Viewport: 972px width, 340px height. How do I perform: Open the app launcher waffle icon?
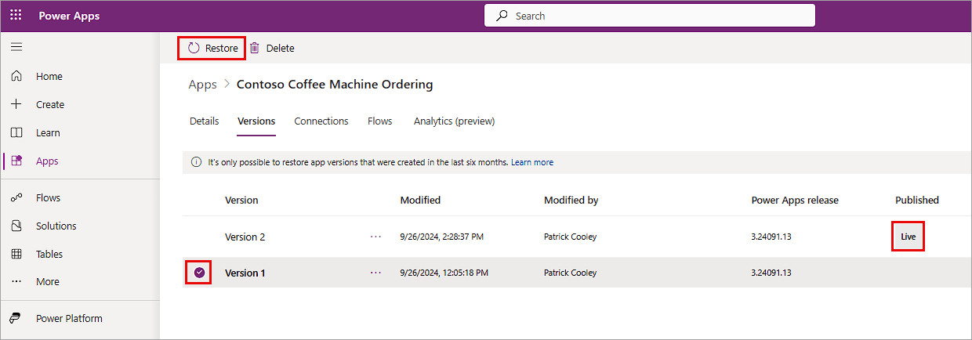(x=16, y=16)
